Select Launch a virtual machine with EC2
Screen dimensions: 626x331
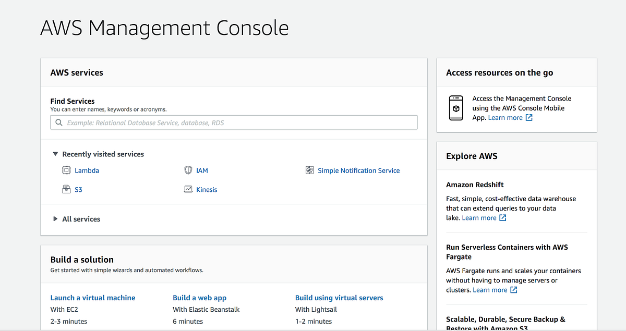(x=92, y=297)
